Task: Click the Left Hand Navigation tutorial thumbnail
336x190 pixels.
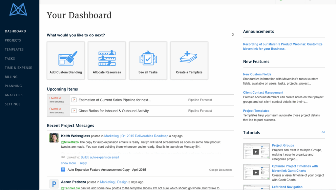Action: (x=256, y=187)
